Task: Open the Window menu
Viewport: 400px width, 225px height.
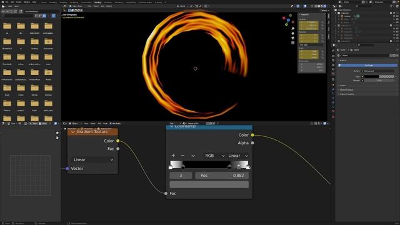Action: tap(27, 2)
